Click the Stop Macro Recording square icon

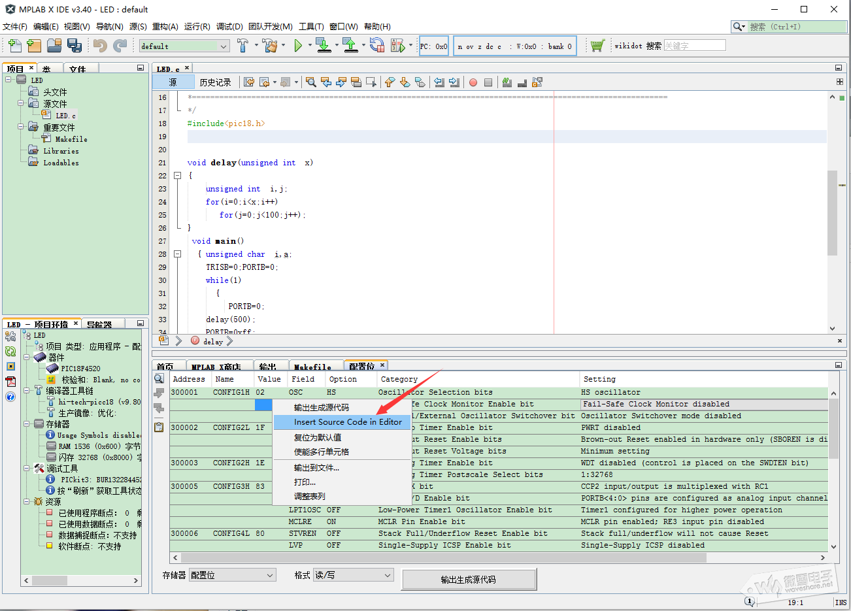[x=488, y=82]
